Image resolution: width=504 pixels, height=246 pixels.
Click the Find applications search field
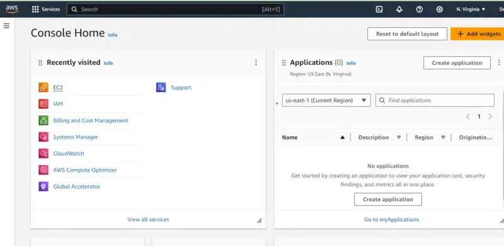point(435,100)
